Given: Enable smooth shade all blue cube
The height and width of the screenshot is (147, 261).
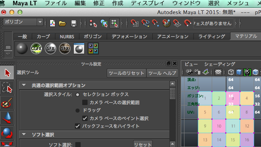Looking at the screenshot, I should click(x=239, y=72).
